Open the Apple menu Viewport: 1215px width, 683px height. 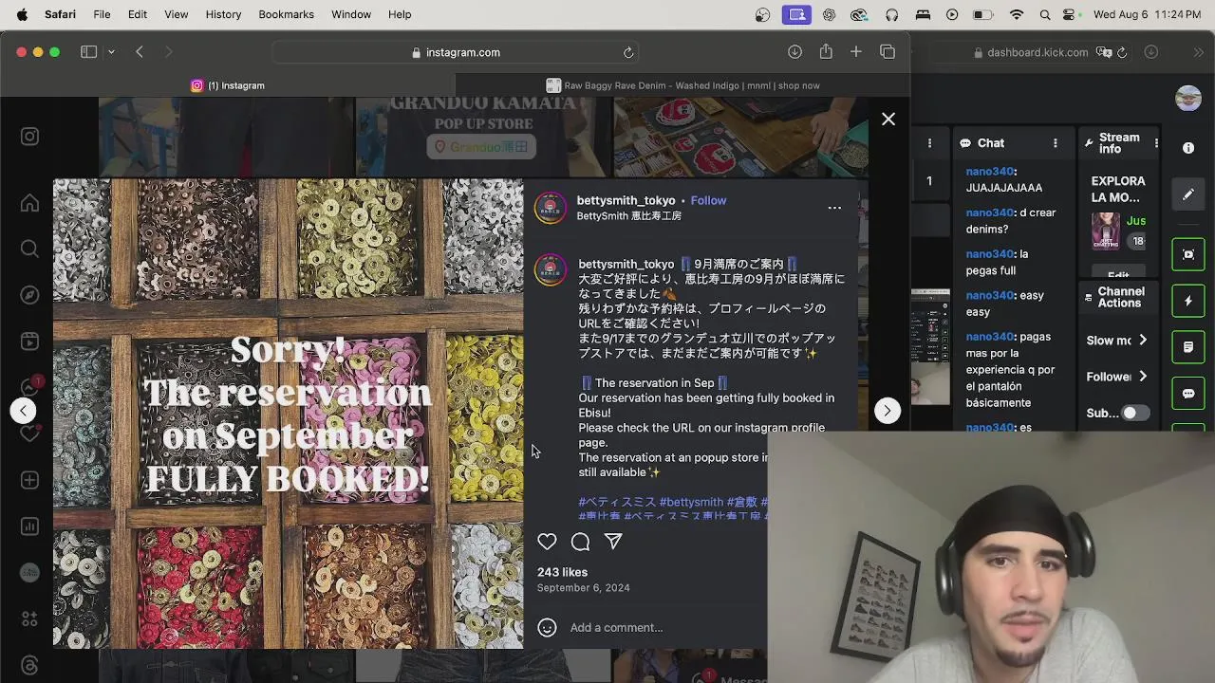(x=22, y=14)
